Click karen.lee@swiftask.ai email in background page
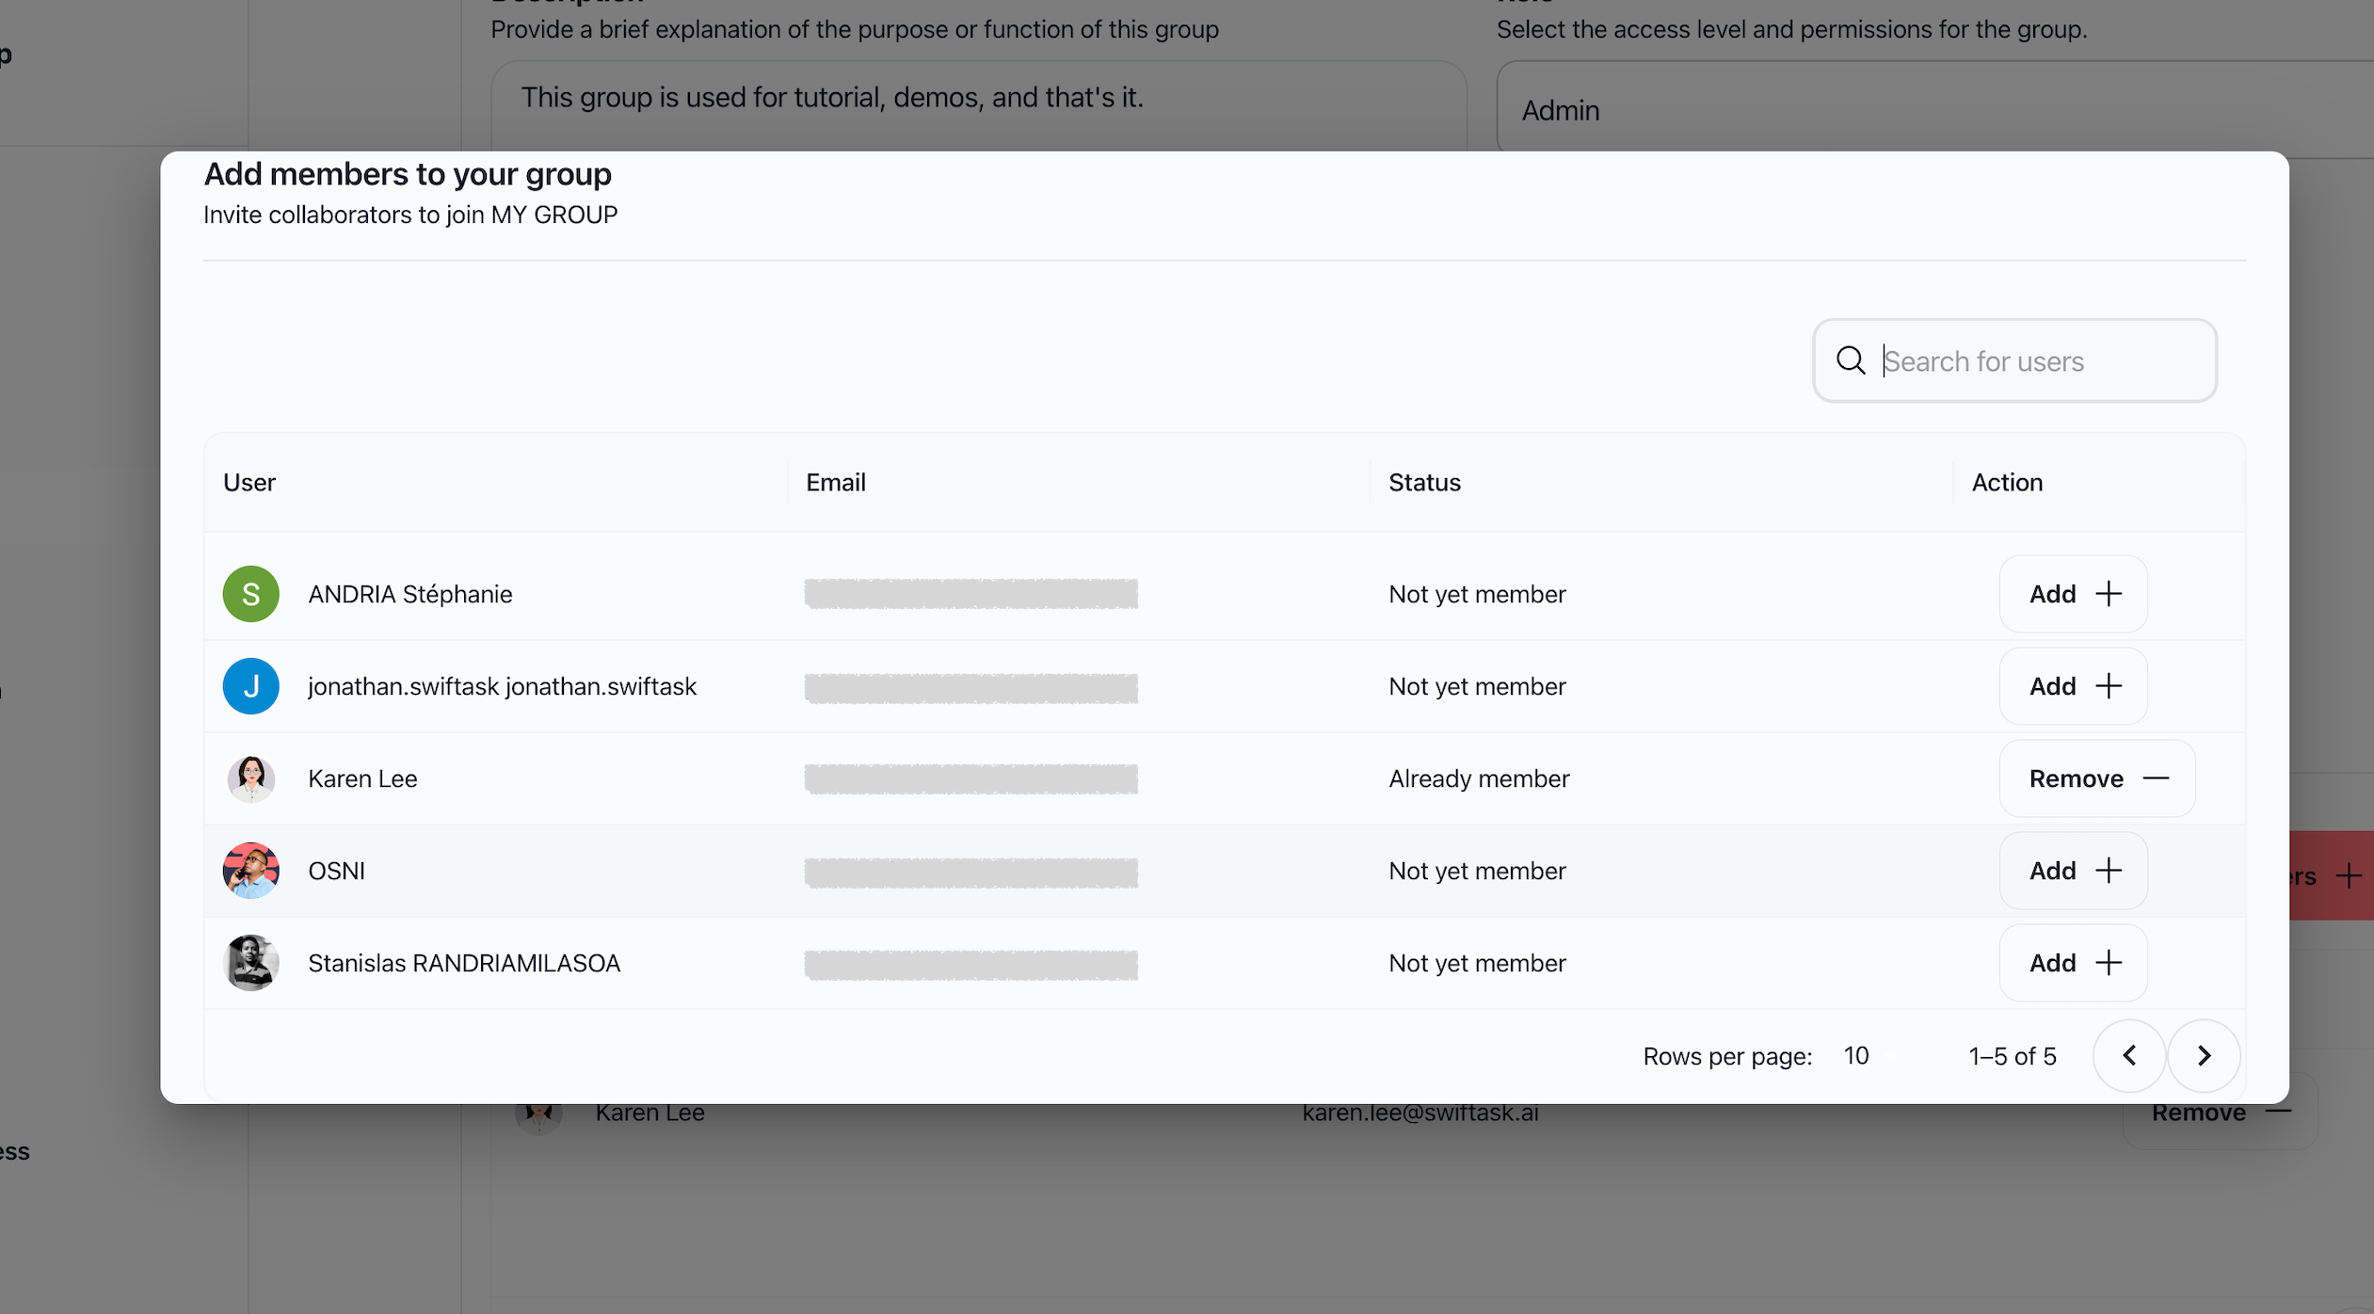The width and height of the screenshot is (2374, 1314). [1420, 1114]
